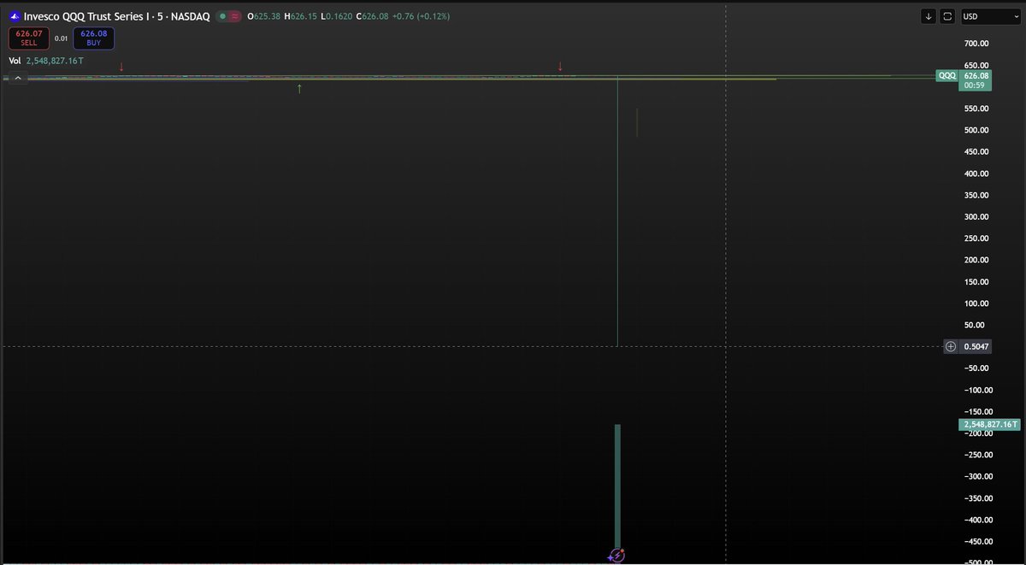Click the blue 626.08 BUY button

coord(93,38)
